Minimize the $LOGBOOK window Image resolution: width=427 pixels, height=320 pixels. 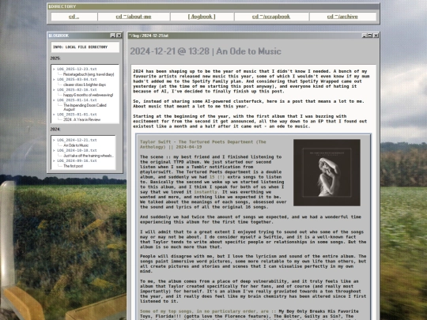[113, 36]
